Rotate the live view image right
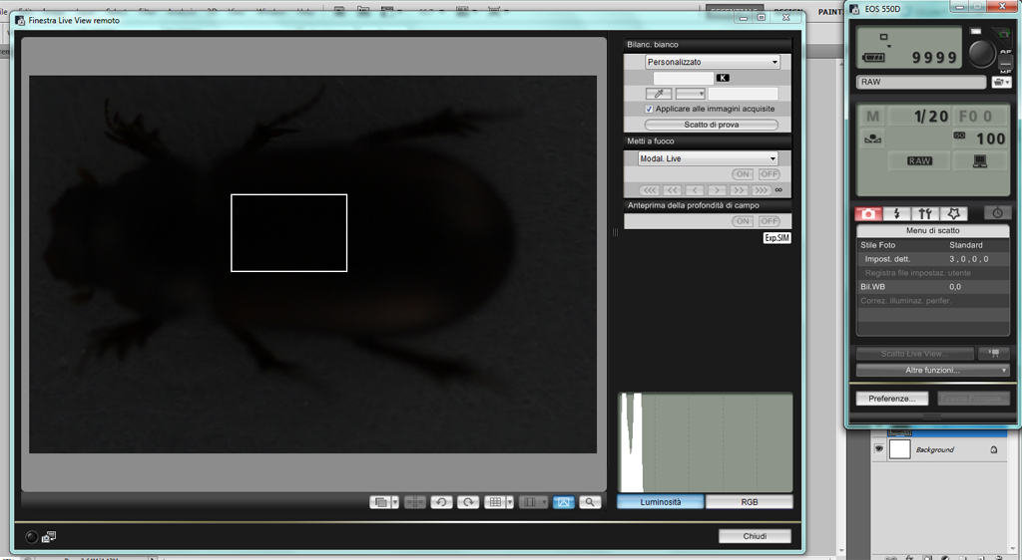Screen dimensions: 1022x560 click(468, 502)
